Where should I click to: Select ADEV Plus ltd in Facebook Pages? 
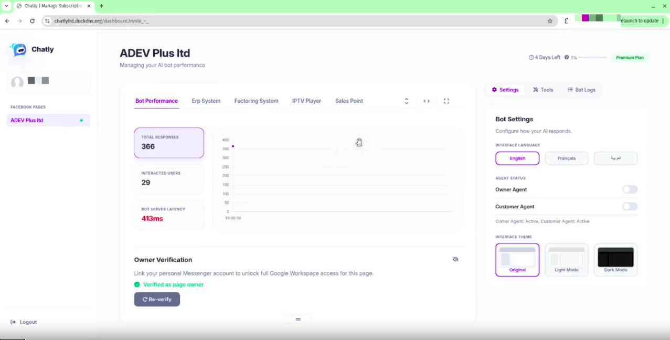(48, 120)
